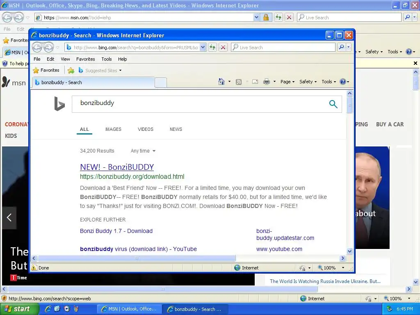Click the RSS feeds icon
Viewport: 420px width, 315px height.
click(x=238, y=82)
